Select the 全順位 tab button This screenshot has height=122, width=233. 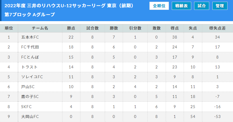(x=159, y=6)
